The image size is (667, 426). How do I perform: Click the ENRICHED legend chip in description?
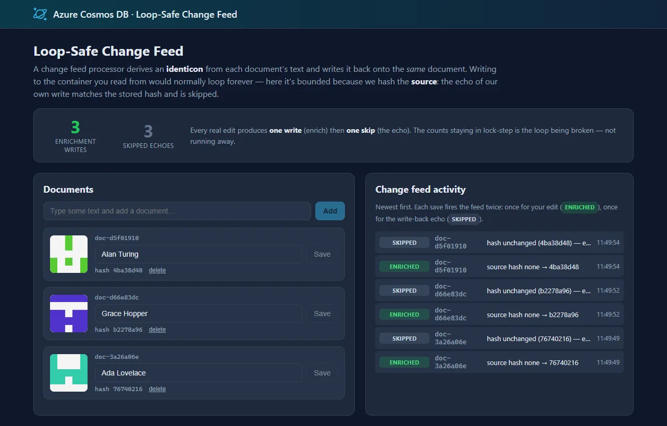(579, 207)
